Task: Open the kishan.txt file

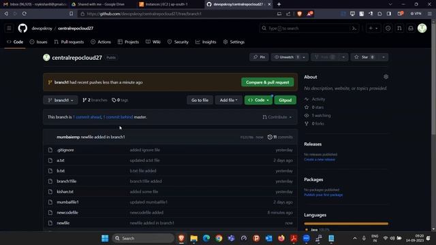Action: 65,192
